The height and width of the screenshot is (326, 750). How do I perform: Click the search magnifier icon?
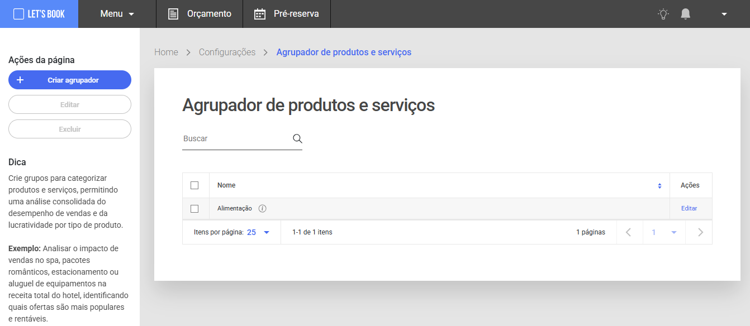coord(297,138)
